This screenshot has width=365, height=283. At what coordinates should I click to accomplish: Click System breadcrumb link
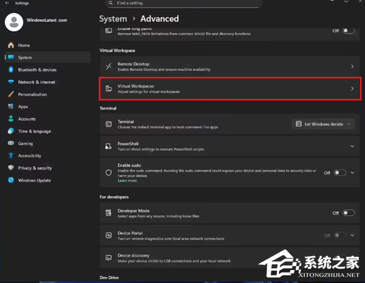click(x=113, y=19)
